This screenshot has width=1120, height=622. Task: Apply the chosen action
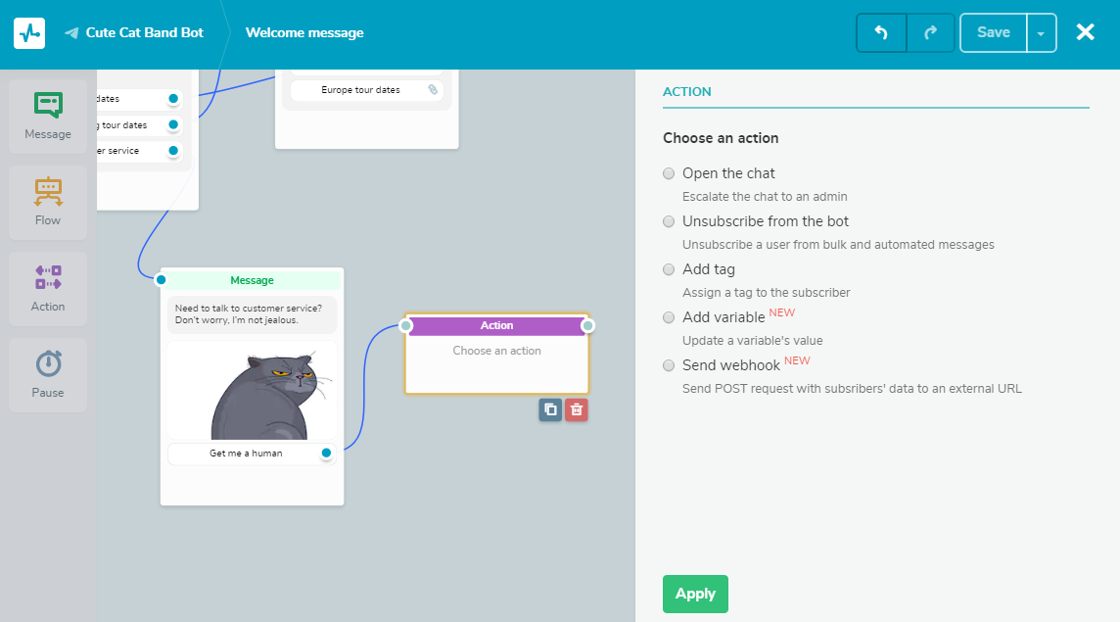[x=695, y=594]
